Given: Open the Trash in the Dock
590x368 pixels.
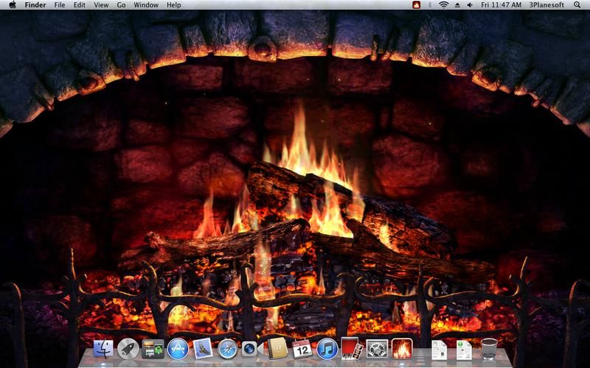Looking at the screenshot, I should (489, 349).
